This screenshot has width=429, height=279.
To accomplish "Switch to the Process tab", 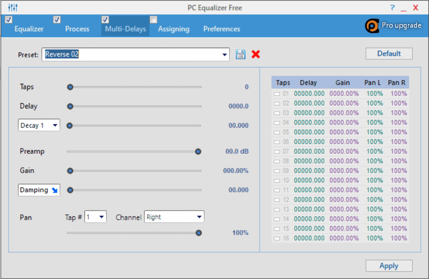I will 77,29.
